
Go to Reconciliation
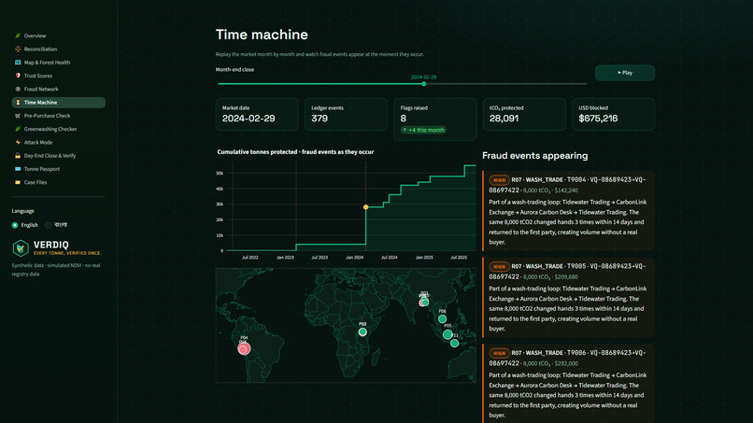(x=40, y=49)
